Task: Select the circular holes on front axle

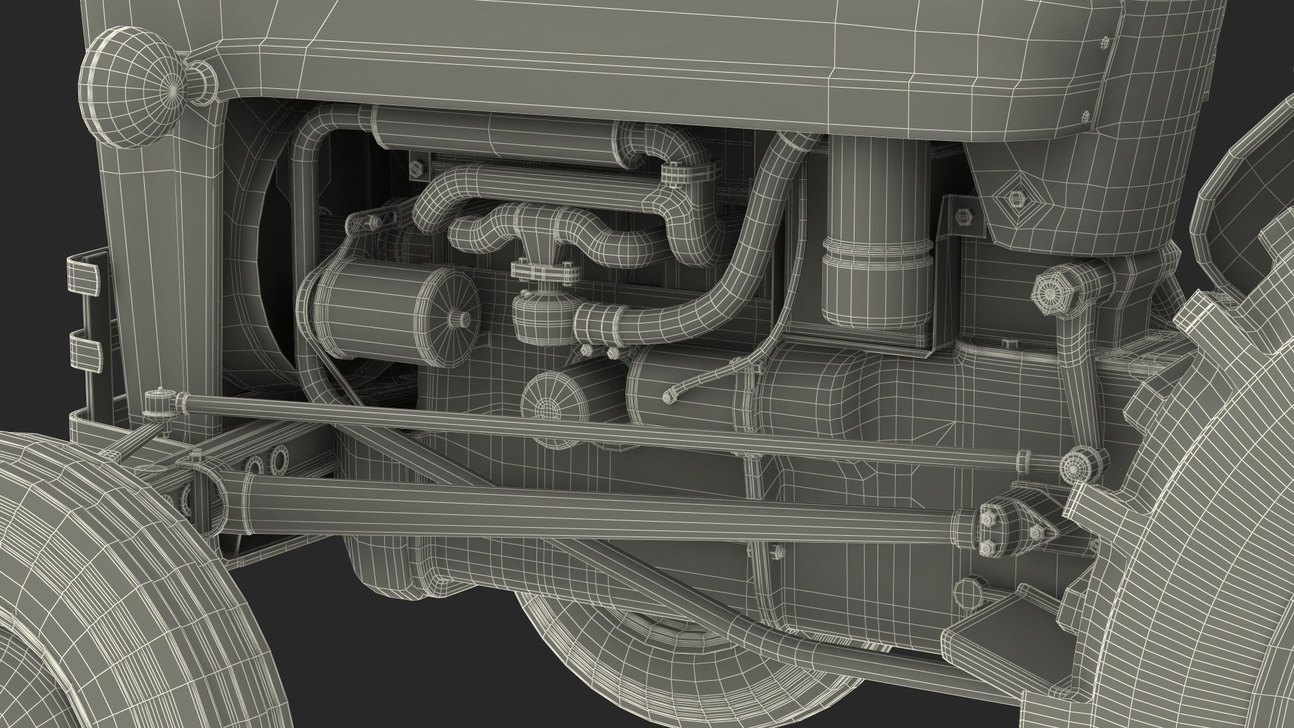Action: [267, 462]
